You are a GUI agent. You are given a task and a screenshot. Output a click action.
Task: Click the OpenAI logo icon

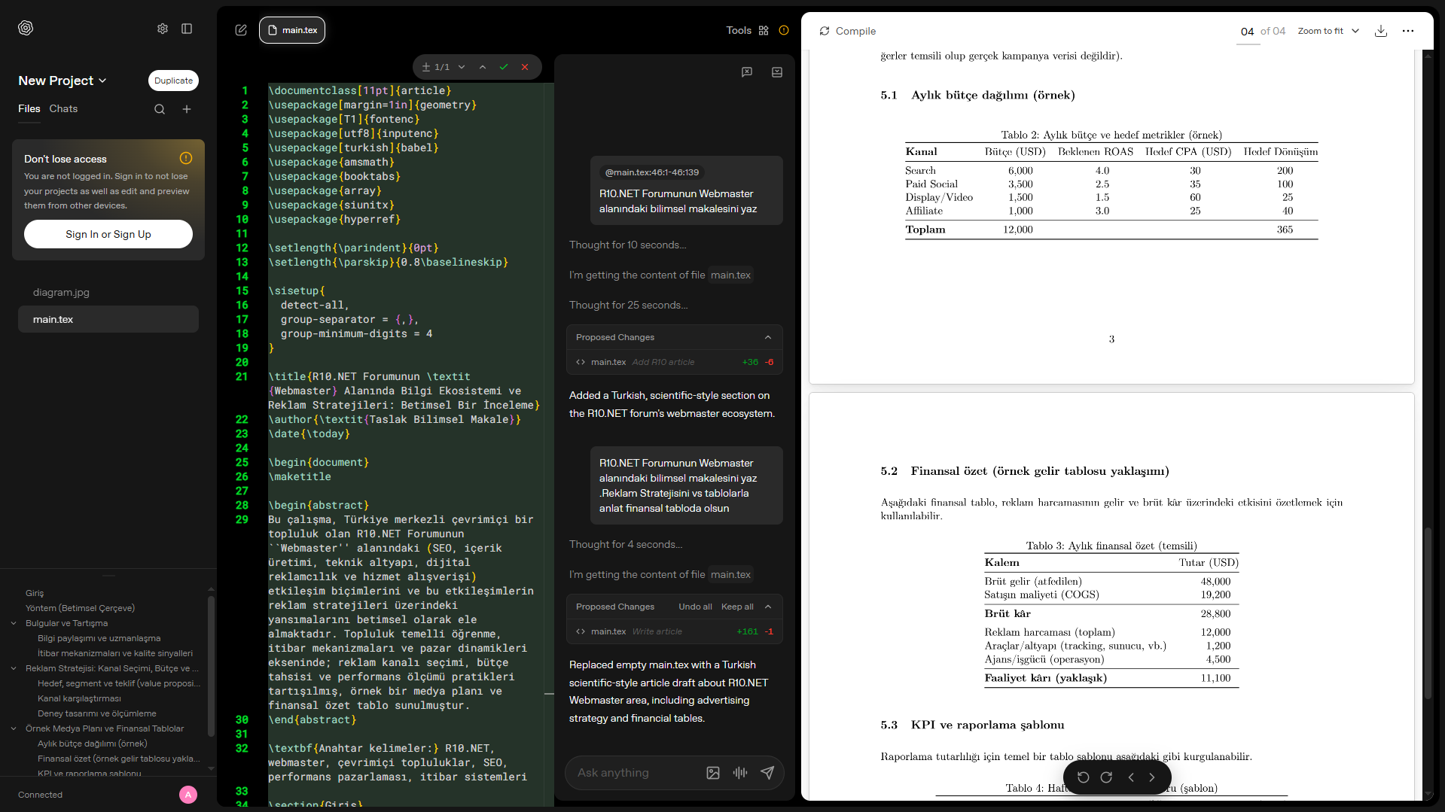click(26, 28)
